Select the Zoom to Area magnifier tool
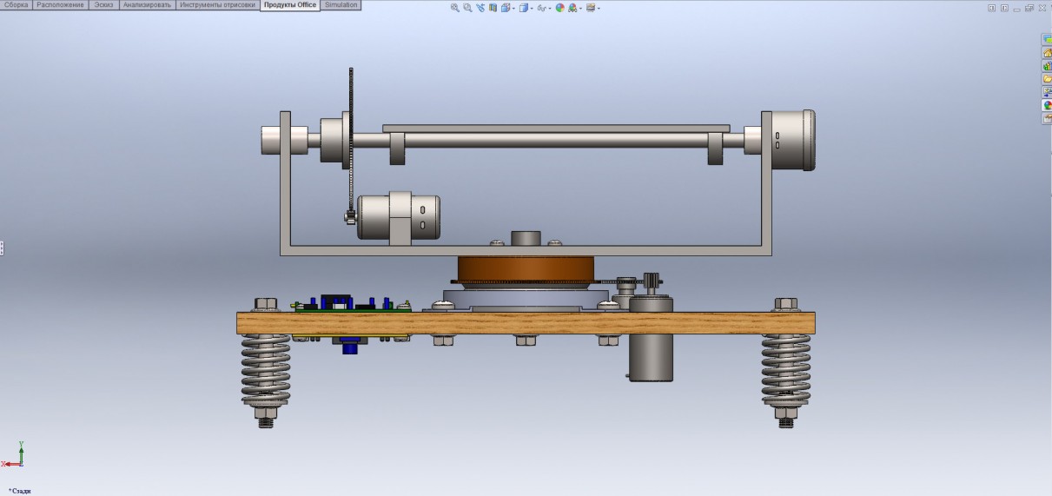 (x=467, y=8)
